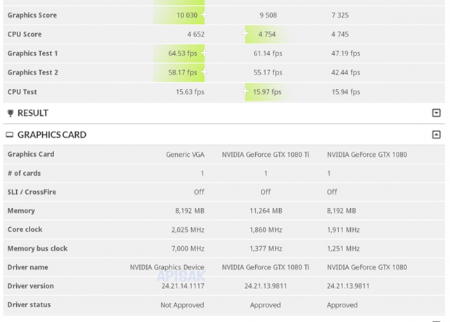This screenshot has height=322, width=450.
Task: Select the Generic VGA graphics card name
Action: click(185, 155)
